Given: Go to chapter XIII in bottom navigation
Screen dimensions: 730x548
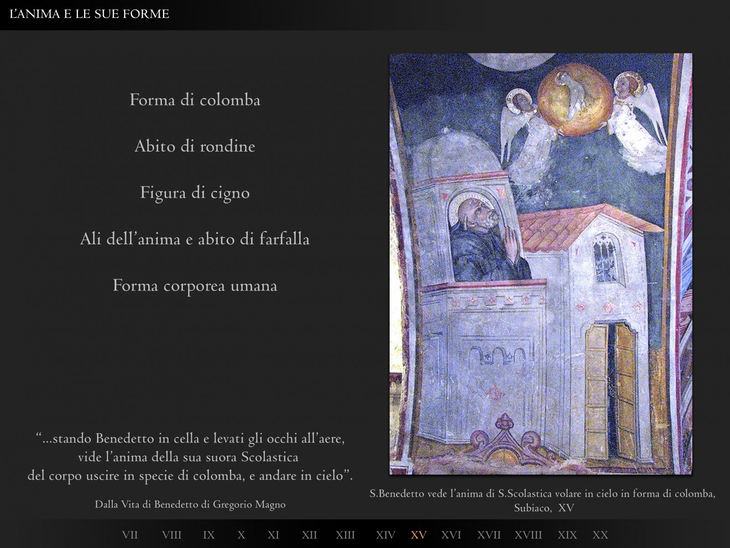Looking at the screenshot, I should click(345, 535).
